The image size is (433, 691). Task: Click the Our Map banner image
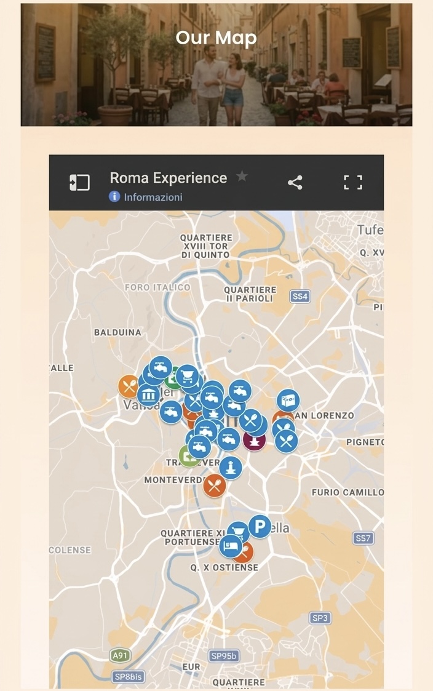(217, 65)
